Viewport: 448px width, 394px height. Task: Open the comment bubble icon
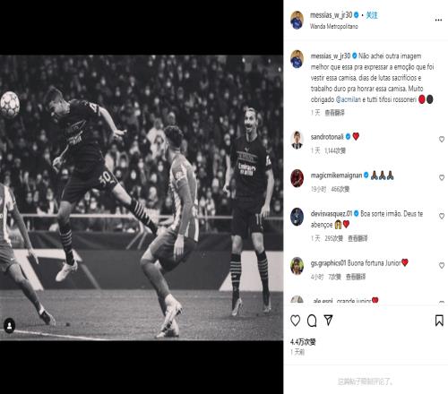pos(312,321)
